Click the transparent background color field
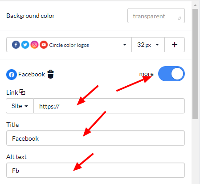 pos(156,16)
